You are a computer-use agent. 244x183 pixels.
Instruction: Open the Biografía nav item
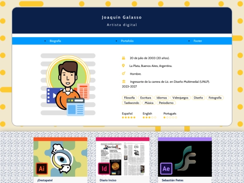55,41
